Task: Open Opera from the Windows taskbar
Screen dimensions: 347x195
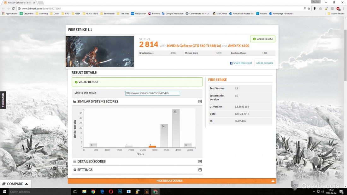Action: point(111,192)
